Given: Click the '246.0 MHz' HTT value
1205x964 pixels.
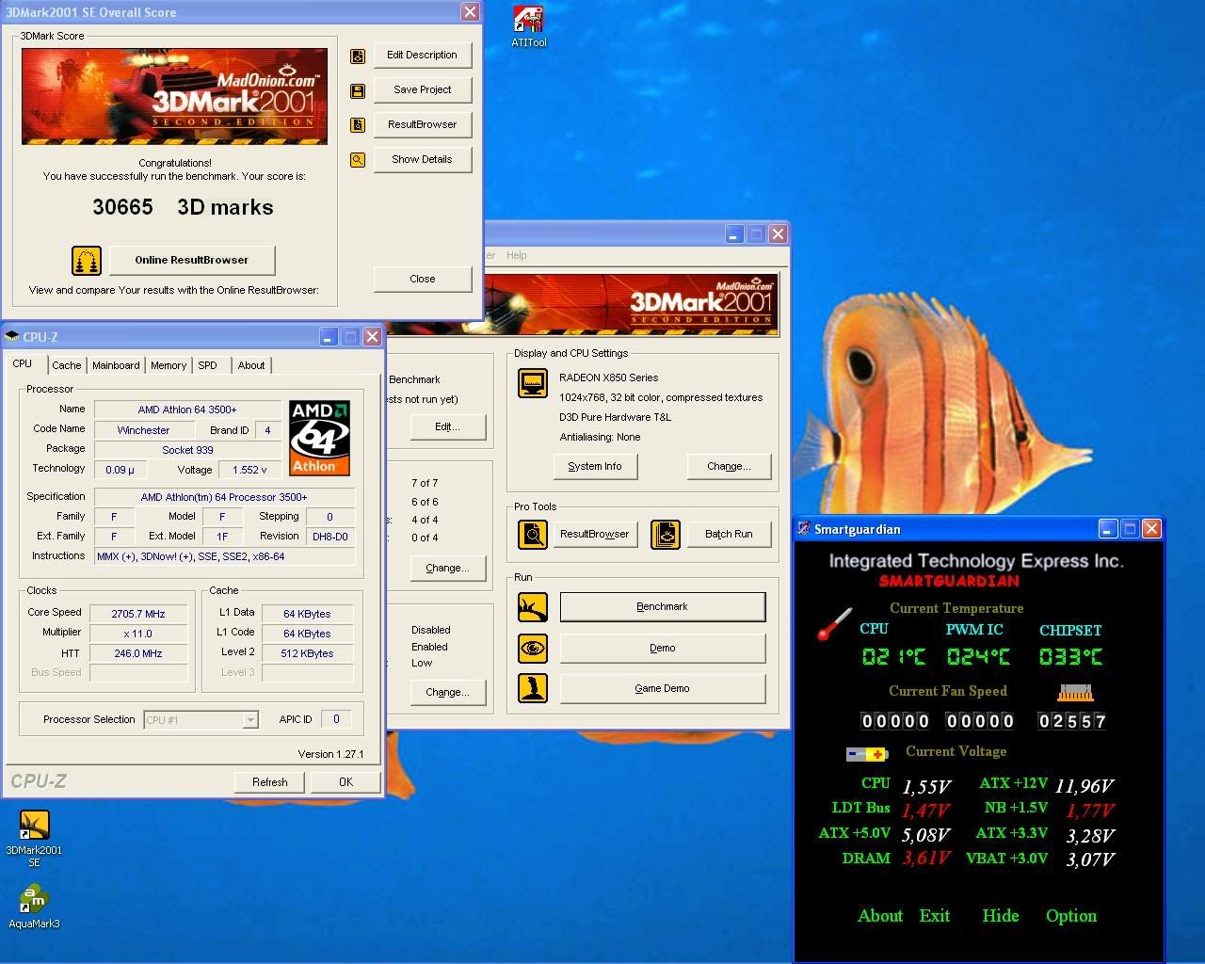Looking at the screenshot, I should (138, 653).
